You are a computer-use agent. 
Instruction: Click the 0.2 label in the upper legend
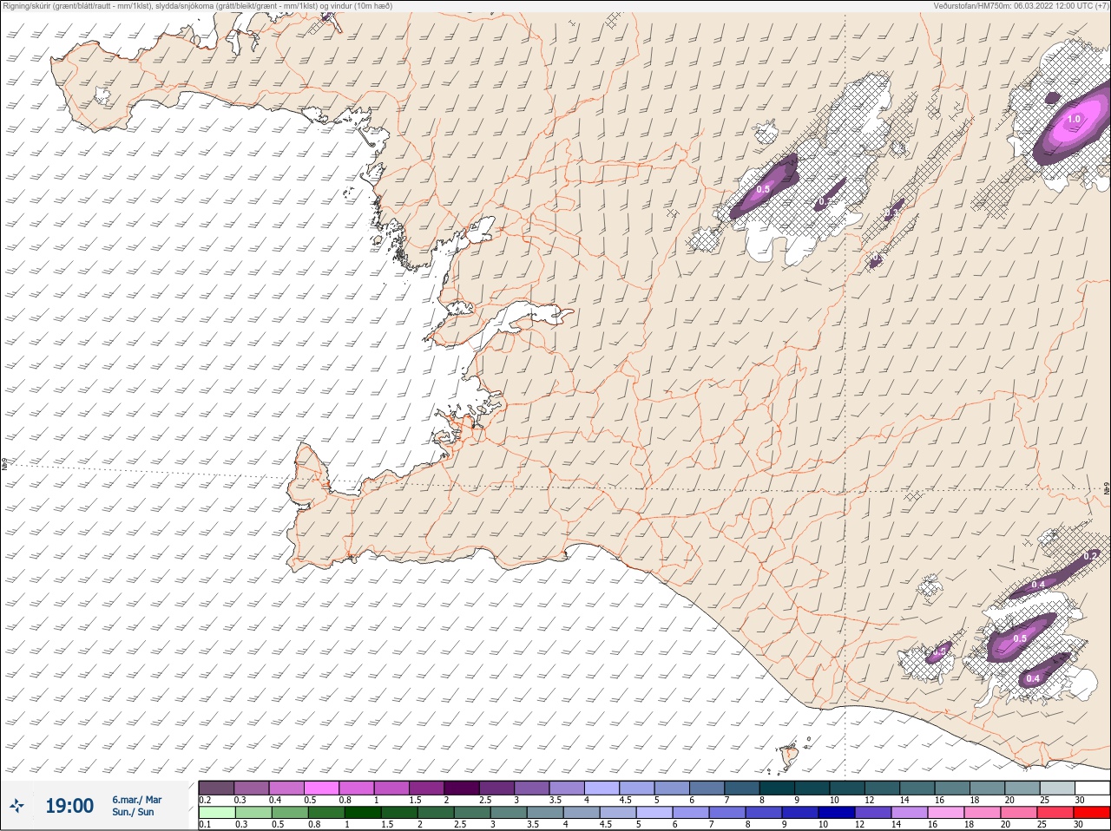205,800
